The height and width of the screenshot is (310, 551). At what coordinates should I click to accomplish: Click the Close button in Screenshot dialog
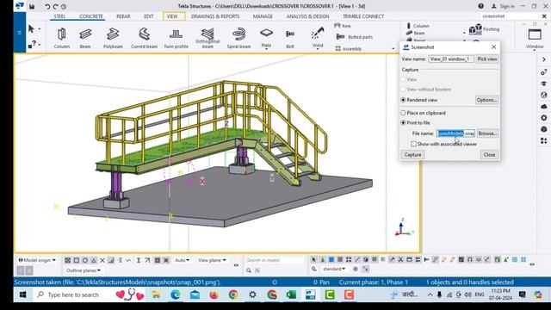(489, 155)
